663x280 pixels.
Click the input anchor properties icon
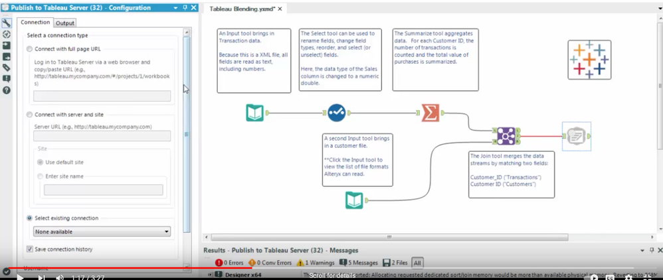coord(6,46)
